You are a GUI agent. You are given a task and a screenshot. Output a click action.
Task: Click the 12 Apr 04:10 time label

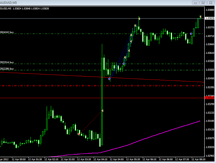100,160
